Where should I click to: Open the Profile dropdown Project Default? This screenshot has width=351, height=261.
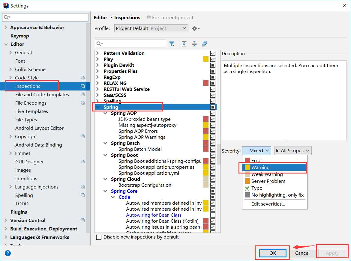[x=151, y=28]
